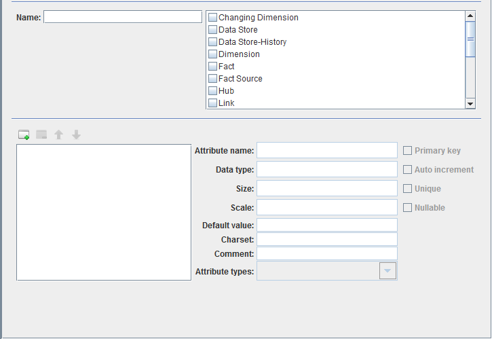Click the move attribute up arrow
This screenshot has width=492, height=339.
[x=59, y=135]
